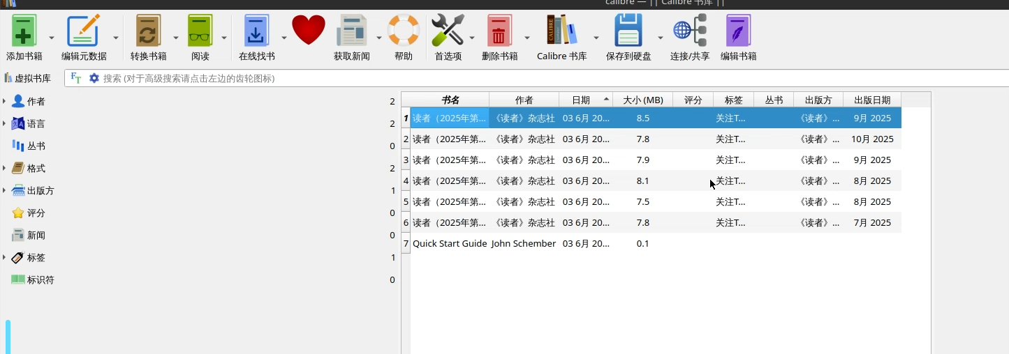This screenshot has height=354, width=1009.
Task: Open the 阅读 dropdown arrow
Action: [x=224, y=38]
